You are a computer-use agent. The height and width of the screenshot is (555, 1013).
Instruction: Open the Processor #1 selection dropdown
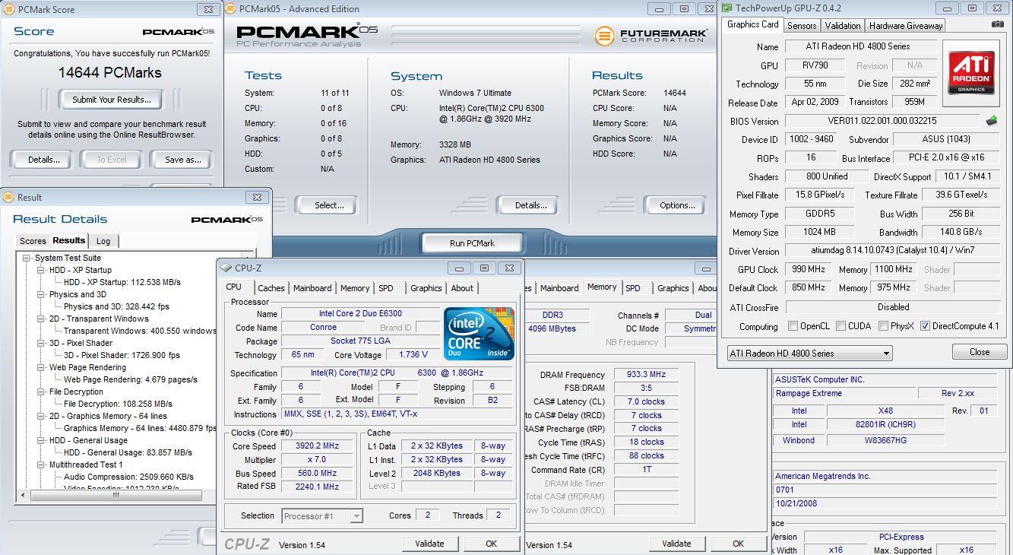[322, 515]
